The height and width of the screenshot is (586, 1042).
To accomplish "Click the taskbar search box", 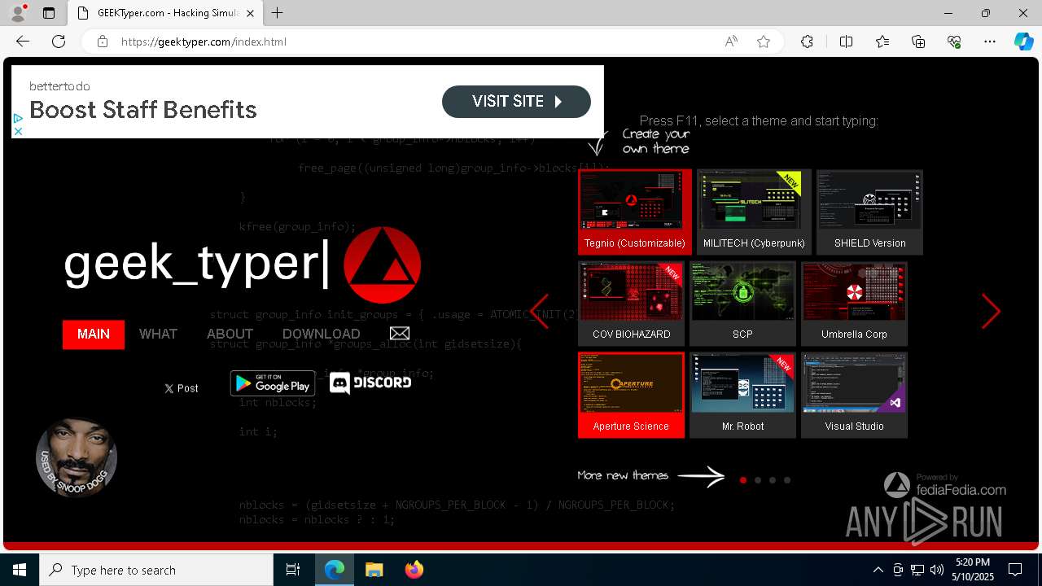I will 156,570.
